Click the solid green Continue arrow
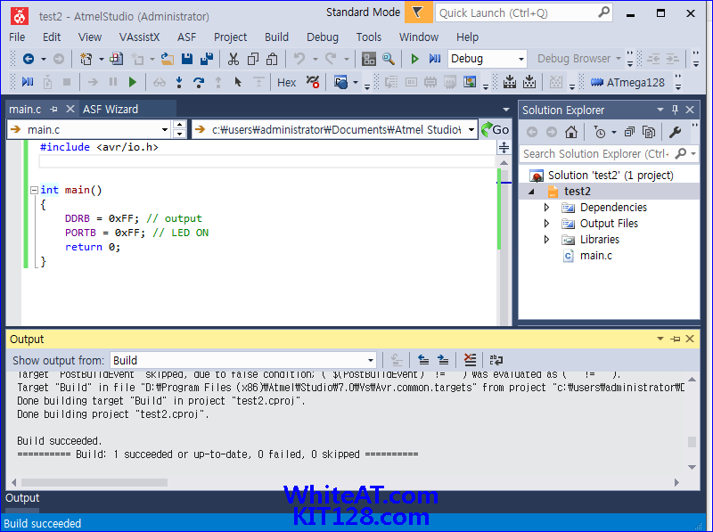The width and height of the screenshot is (713, 532). coord(132,82)
